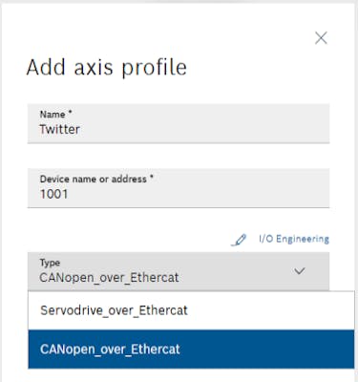Image resolution: width=358 pixels, height=382 pixels.
Task: Click the pencil icon beside I/O Engineering
Action: pyautogui.click(x=239, y=240)
